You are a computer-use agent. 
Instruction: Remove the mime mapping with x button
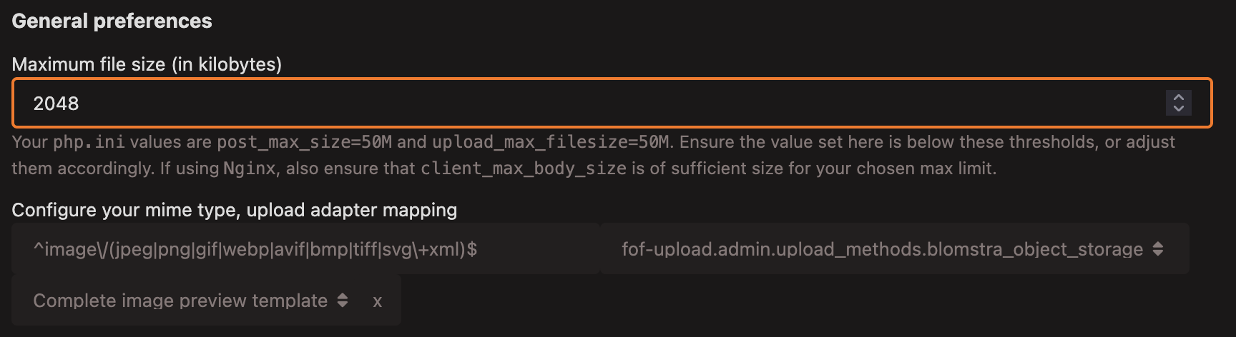tap(377, 301)
